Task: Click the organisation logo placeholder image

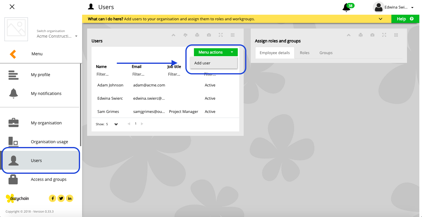Action: 16,29
